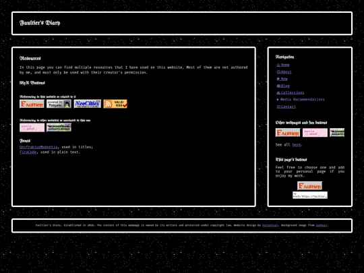The height and width of the screenshot is (273, 364).
Task: Click the 'Other webpages and fun buttons' heading
Action: click(x=301, y=123)
